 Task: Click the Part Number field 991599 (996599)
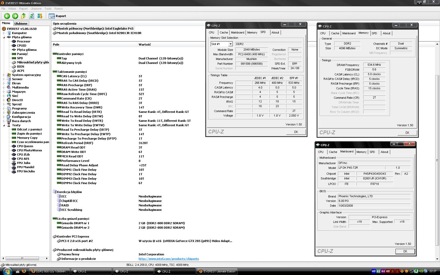tap(251, 64)
